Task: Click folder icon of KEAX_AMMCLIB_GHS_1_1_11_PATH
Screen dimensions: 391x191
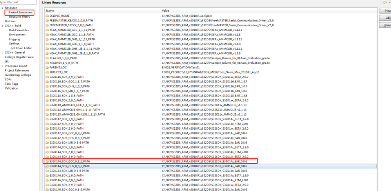Action: pyautogui.click(x=47, y=39)
